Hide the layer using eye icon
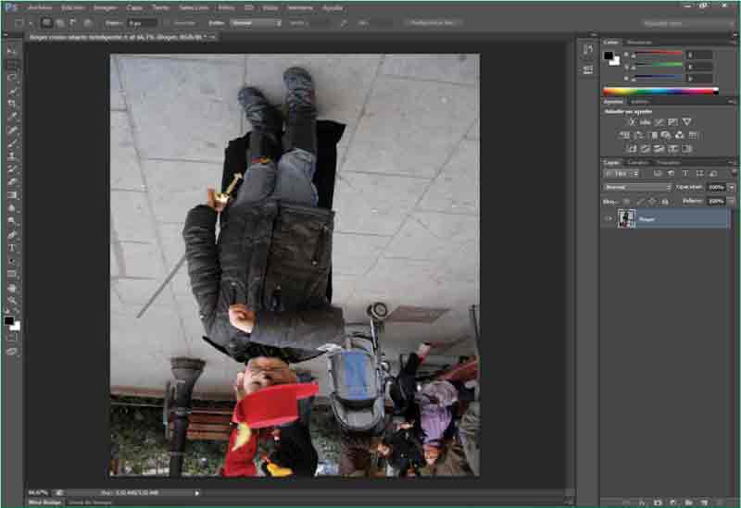Screen dimensions: 741x508 tap(609, 218)
